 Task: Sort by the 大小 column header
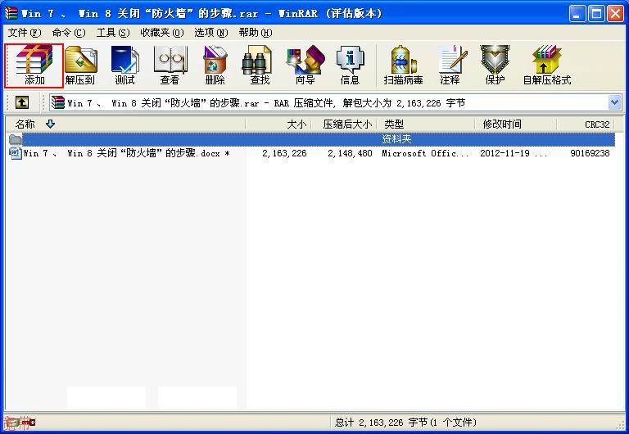point(278,124)
